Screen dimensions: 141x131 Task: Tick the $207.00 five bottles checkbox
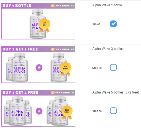point(113,111)
